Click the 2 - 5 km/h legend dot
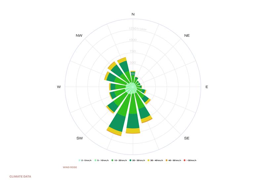 pos(79,160)
